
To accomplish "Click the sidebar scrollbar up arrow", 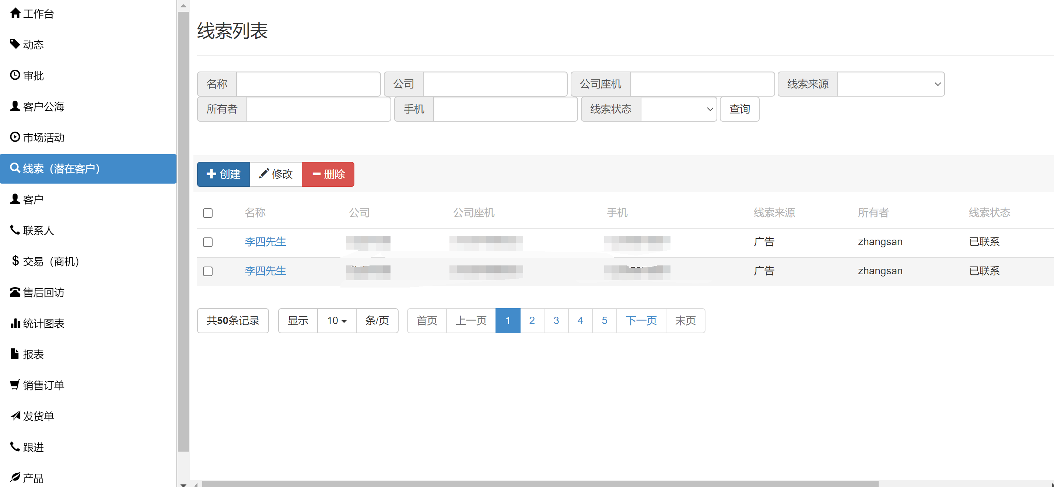I will click(x=183, y=6).
